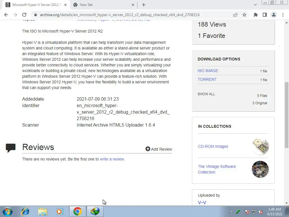Screen dimensions: 289x217
Task: Download the ISO IMAGE file
Action: click(208, 71)
